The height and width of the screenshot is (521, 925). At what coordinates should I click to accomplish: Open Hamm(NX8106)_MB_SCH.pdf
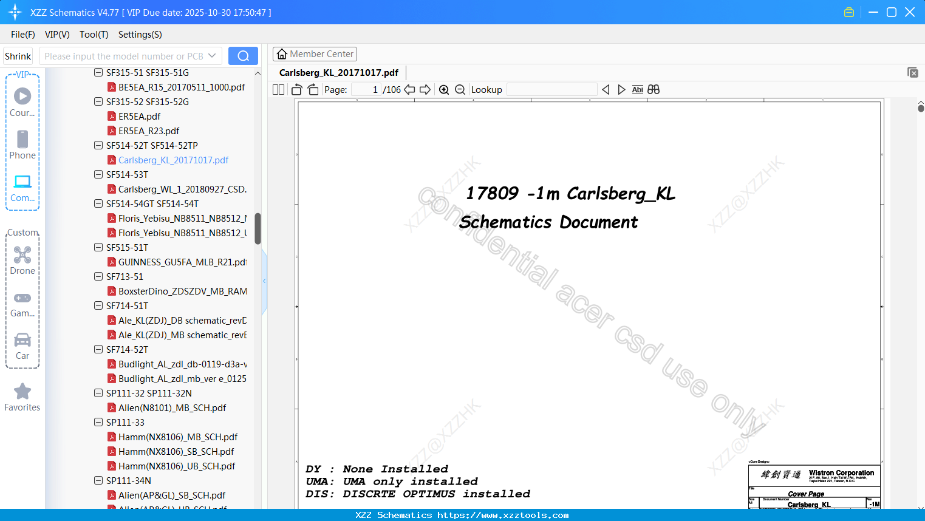pyautogui.click(x=178, y=437)
